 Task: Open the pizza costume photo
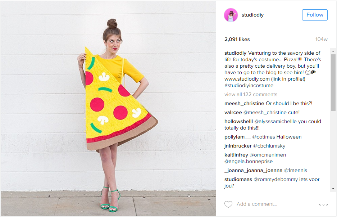tap(108, 109)
